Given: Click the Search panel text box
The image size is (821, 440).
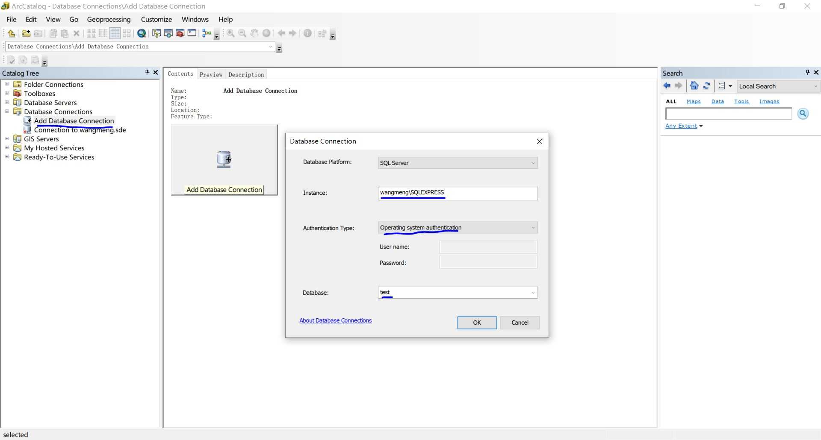Looking at the screenshot, I should pos(729,114).
